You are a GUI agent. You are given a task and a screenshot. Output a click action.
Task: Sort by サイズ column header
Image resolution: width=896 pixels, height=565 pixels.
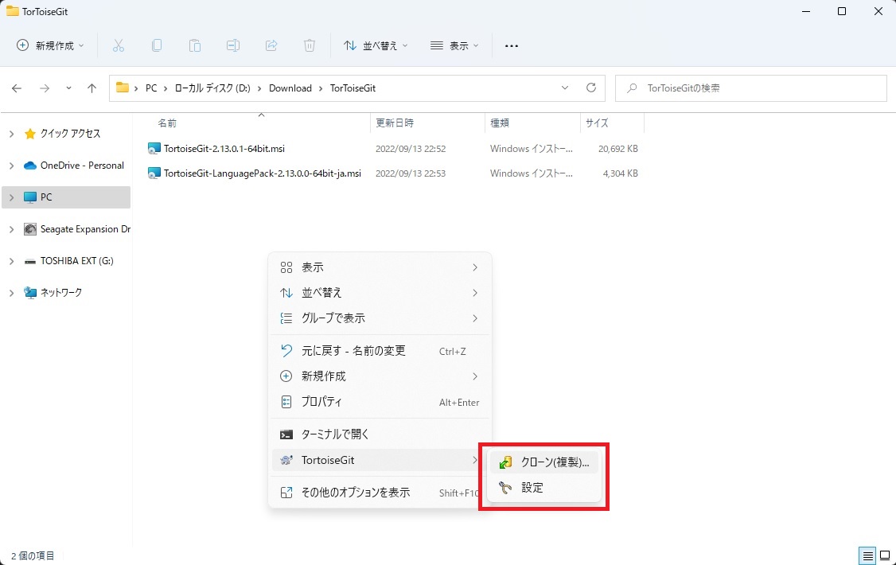coord(597,123)
